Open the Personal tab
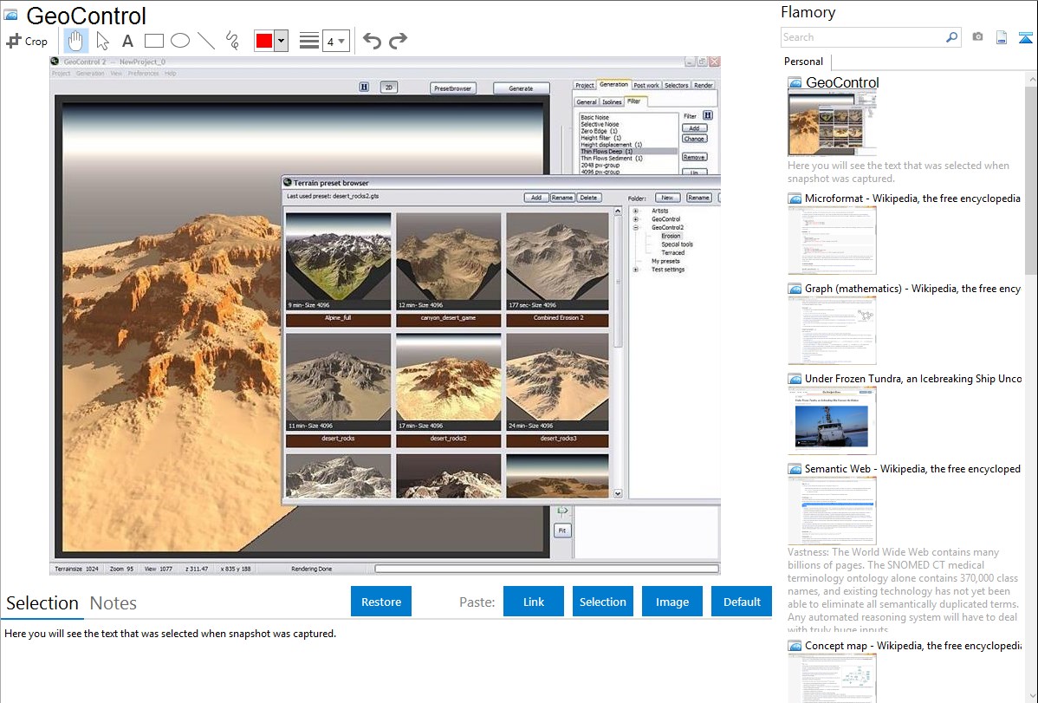Viewport: 1038px width, 703px height. point(804,62)
